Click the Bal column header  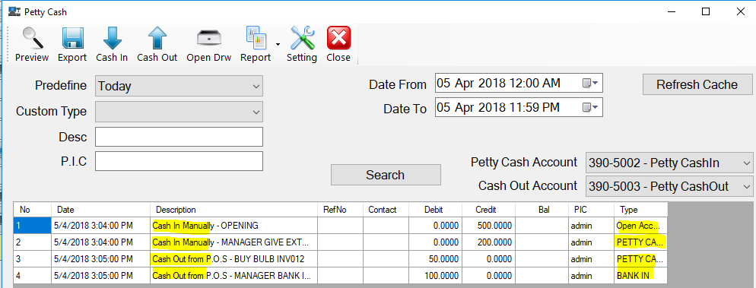click(x=542, y=210)
